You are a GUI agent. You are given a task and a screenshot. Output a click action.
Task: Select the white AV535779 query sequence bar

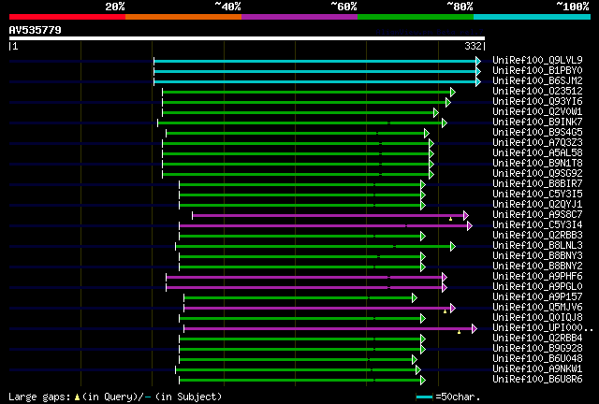pyautogui.click(x=247, y=38)
